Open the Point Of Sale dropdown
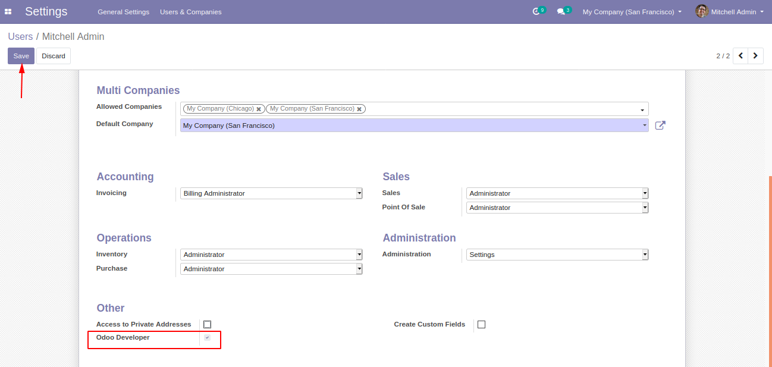The image size is (772, 367). click(x=557, y=208)
